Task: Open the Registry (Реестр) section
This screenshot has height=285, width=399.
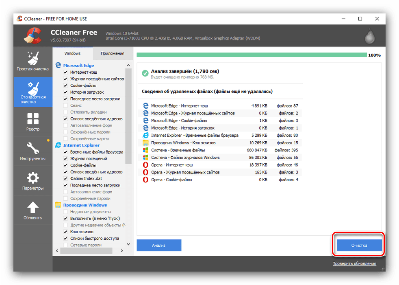Action: tap(33, 121)
